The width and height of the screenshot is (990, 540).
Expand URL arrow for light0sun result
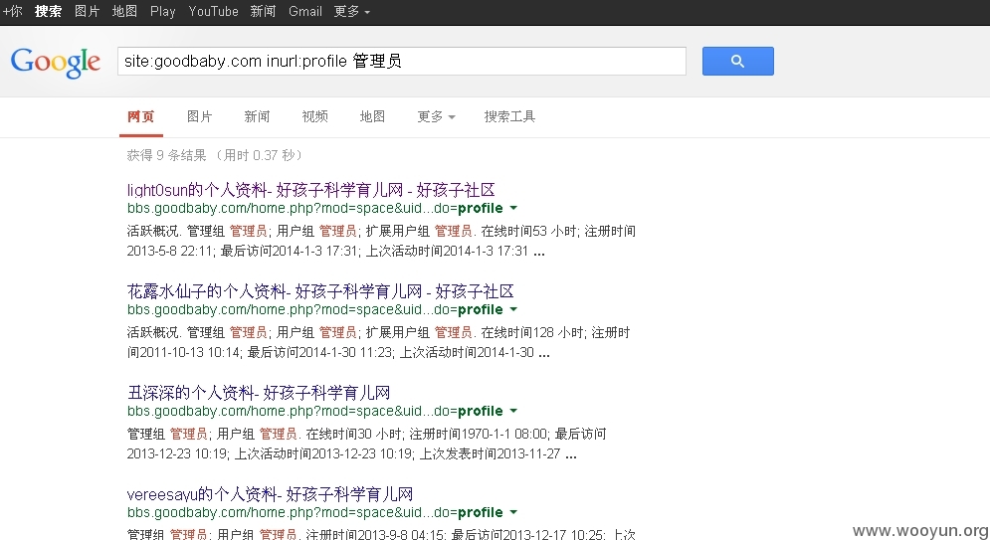pos(513,208)
